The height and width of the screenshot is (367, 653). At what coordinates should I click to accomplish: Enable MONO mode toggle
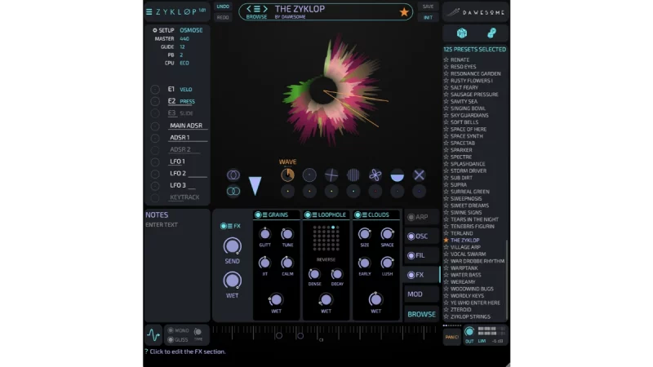click(171, 330)
